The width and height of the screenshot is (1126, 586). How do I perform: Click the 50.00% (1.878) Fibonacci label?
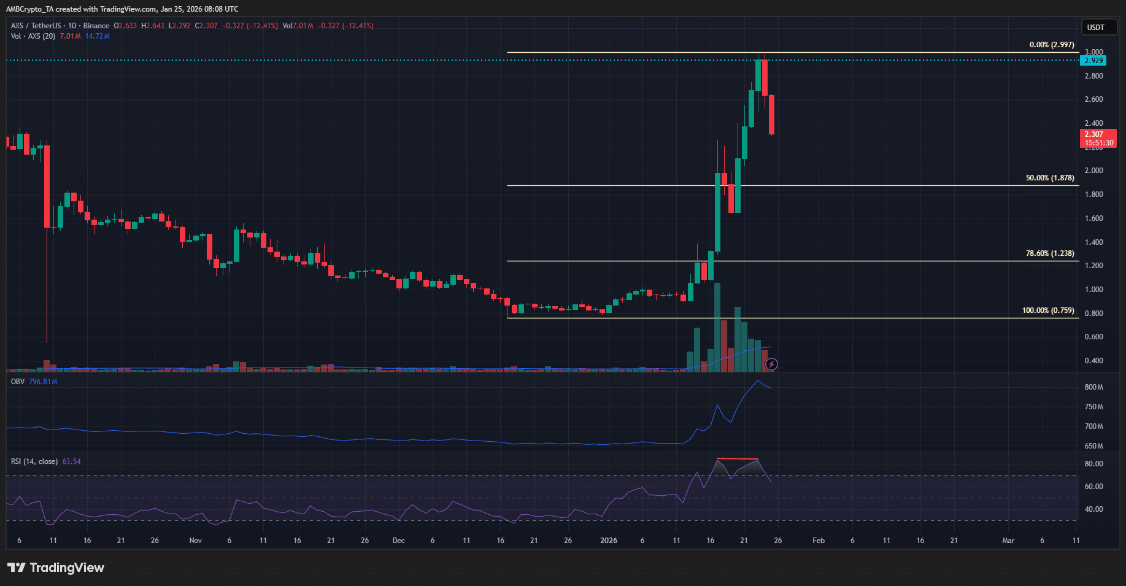1051,178
